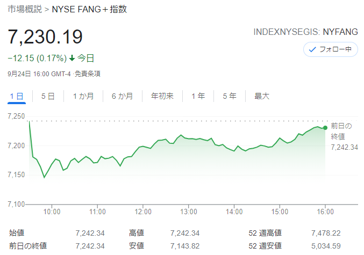Click the −12.15 (0.17%) change text

[x=37, y=58]
